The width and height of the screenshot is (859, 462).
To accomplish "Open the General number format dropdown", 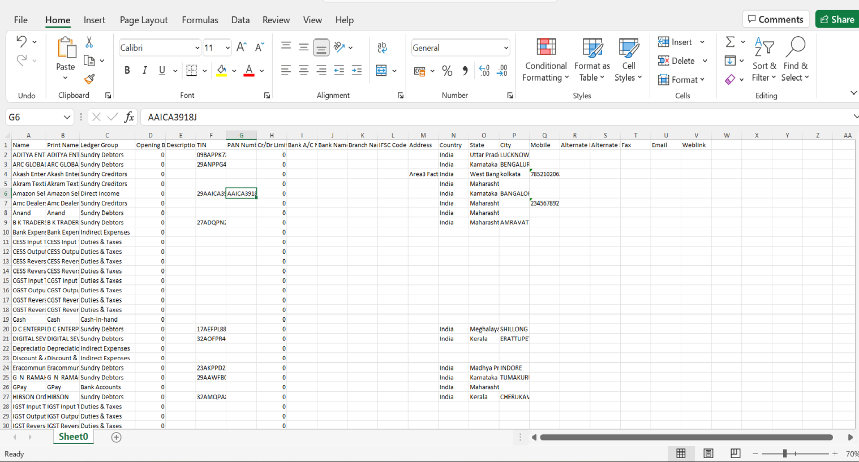I will [506, 48].
